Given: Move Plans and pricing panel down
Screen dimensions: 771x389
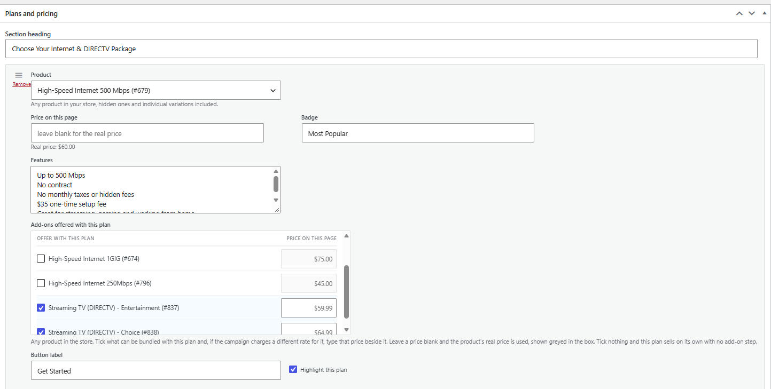Looking at the screenshot, I should click(x=752, y=13).
